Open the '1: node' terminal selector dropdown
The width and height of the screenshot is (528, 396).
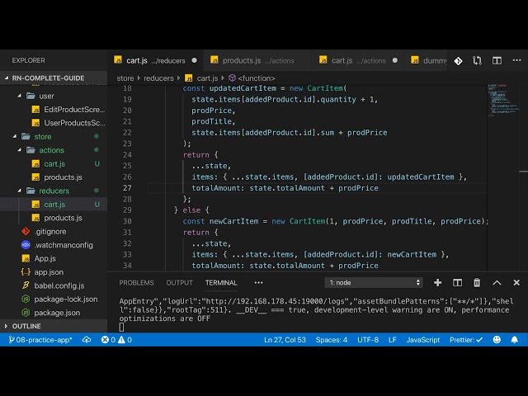click(x=373, y=282)
